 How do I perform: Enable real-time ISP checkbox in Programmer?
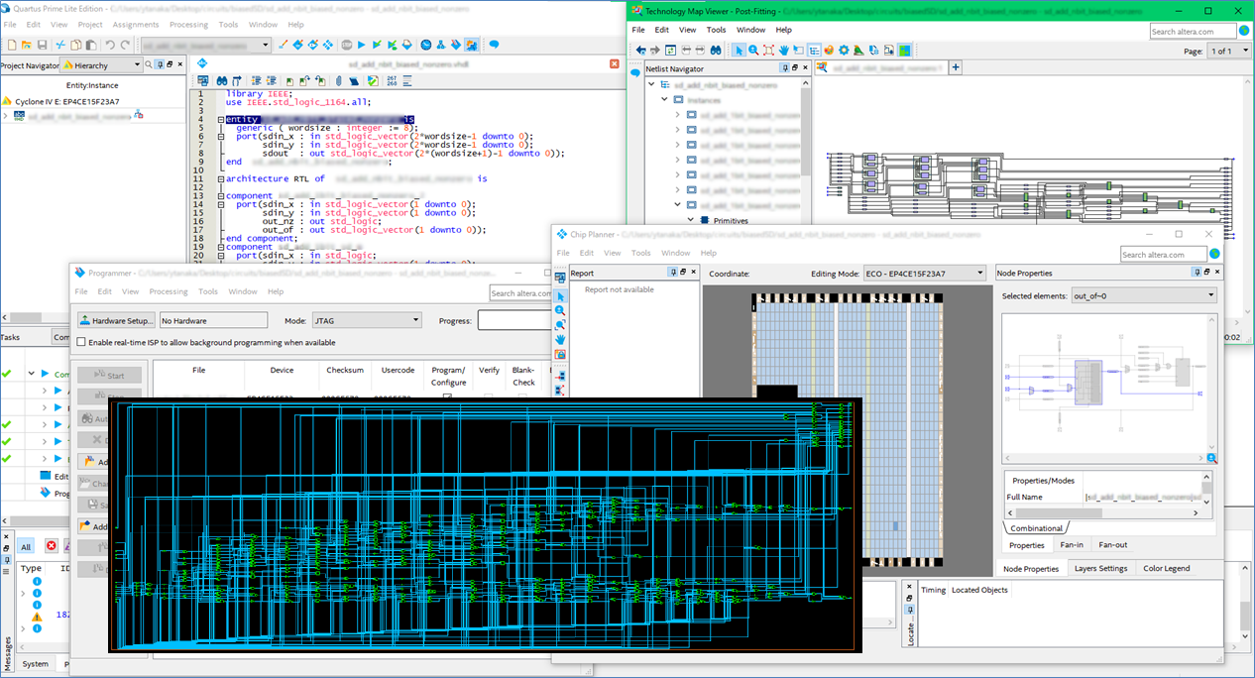pos(81,342)
